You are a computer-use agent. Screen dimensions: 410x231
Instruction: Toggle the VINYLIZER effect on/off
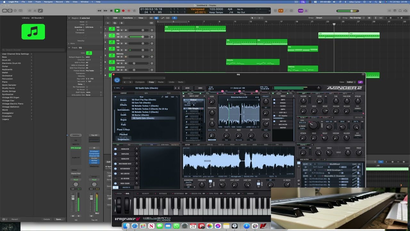tap(116, 154)
